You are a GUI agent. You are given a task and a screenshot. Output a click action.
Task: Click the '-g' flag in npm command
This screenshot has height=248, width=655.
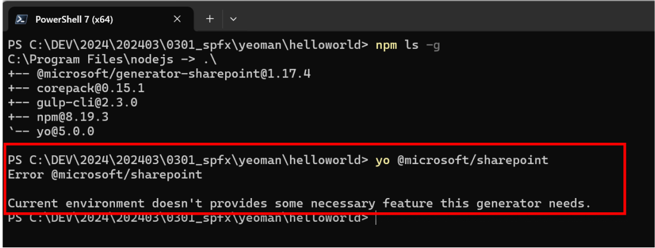[433, 46]
